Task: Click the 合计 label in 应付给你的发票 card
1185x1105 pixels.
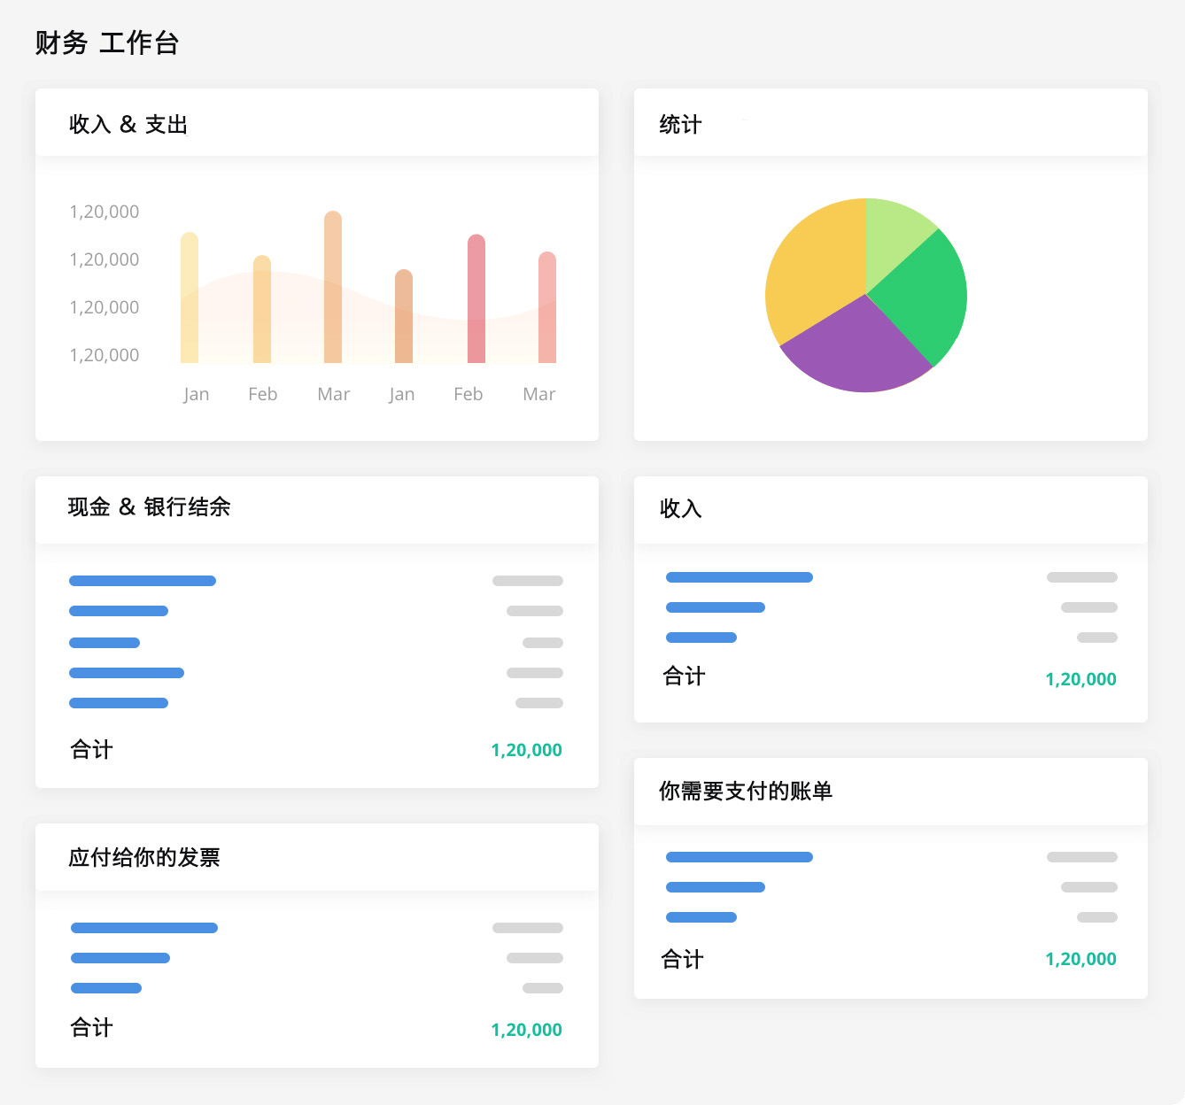Action: [x=91, y=1028]
